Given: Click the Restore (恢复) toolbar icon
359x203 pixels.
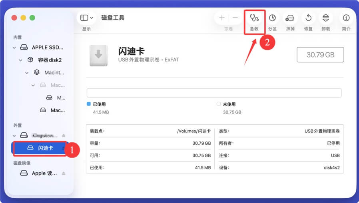Looking at the screenshot, I should coord(308,18).
